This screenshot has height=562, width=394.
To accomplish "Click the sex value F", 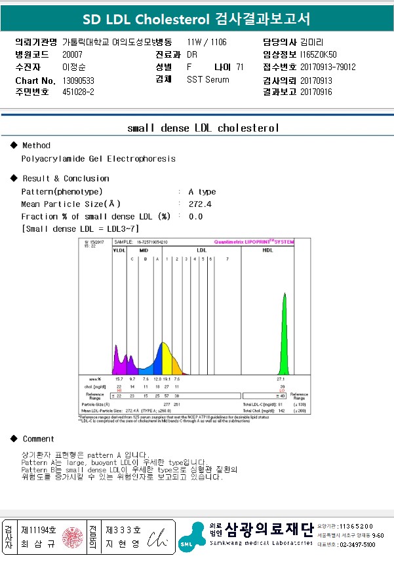I will click(189, 67).
